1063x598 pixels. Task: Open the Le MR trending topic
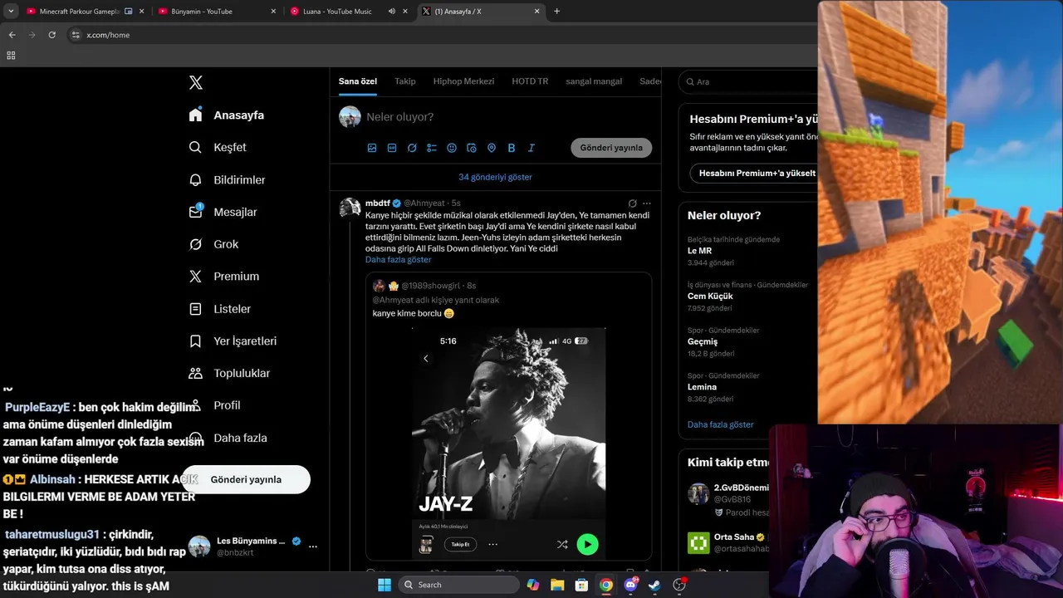point(699,251)
